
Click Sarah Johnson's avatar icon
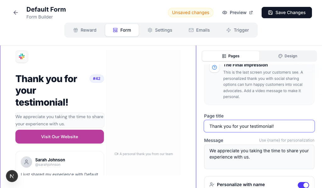pyautogui.click(x=26, y=162)
